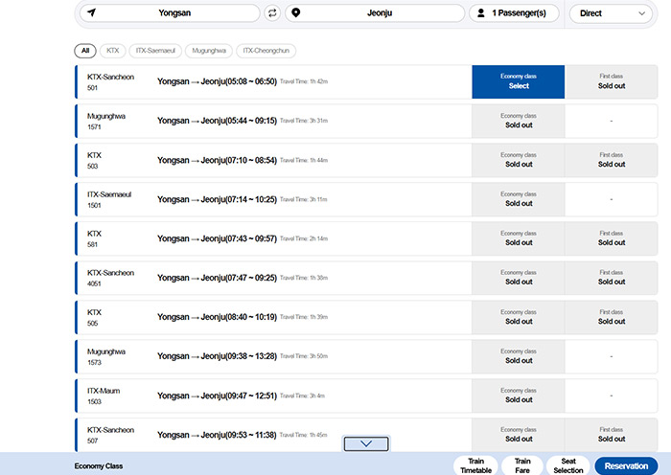Select Economy class for KTX-Sancheon 501
The width and height of the screenshot is (671, 475).
[519, 81]
